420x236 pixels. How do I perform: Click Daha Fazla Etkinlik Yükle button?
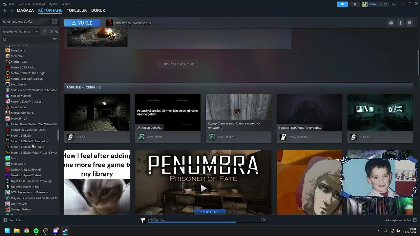pyautogui.click(x=178, y=64)
